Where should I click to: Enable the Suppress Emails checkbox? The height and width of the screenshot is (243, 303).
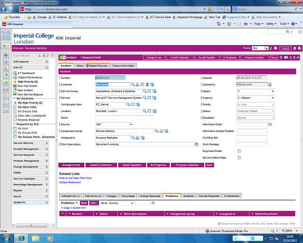click(x=239, y=150)
